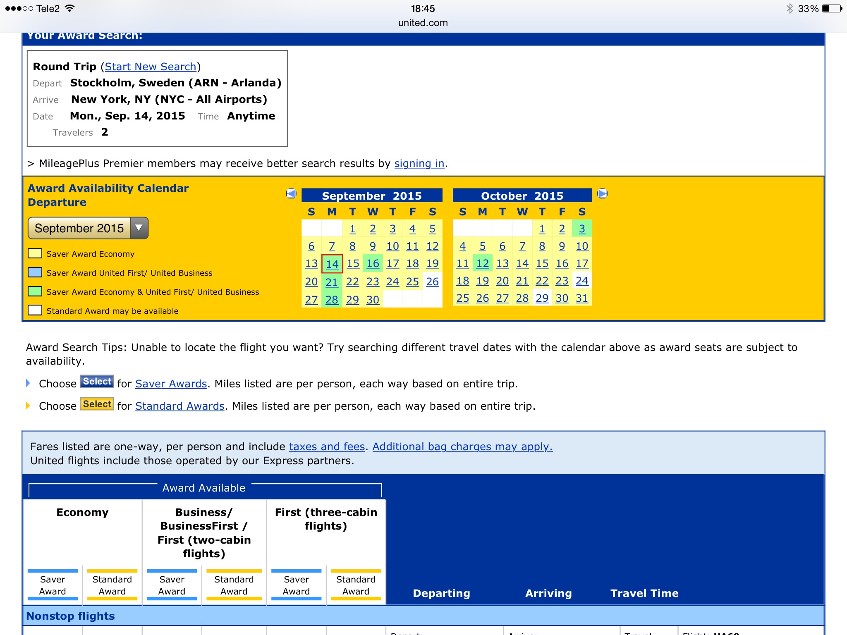
Task: Select September 28 in the calendar
Action: click(332, 300)
